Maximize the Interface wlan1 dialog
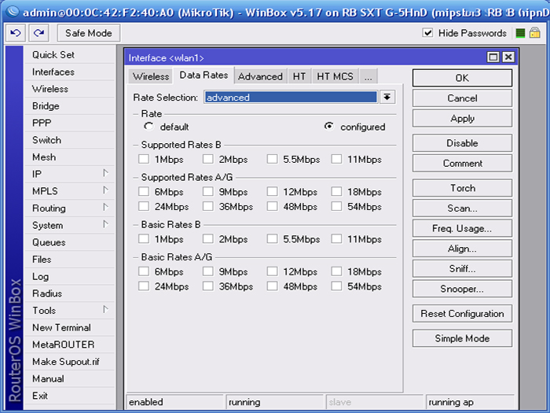Viewport: 550px width, 413px height. point(493,57)
